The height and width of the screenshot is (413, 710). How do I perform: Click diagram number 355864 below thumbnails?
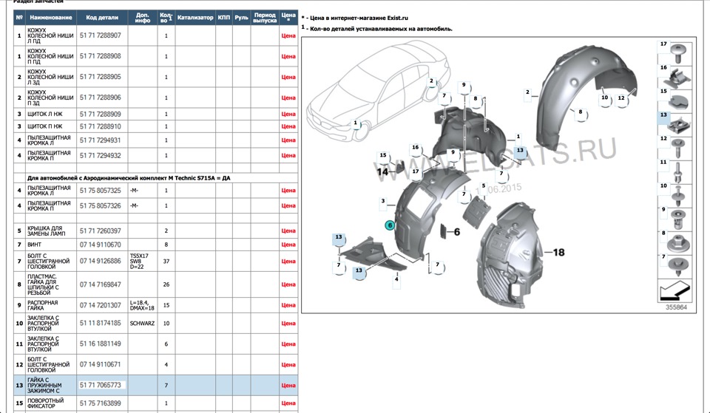point(676,307)
